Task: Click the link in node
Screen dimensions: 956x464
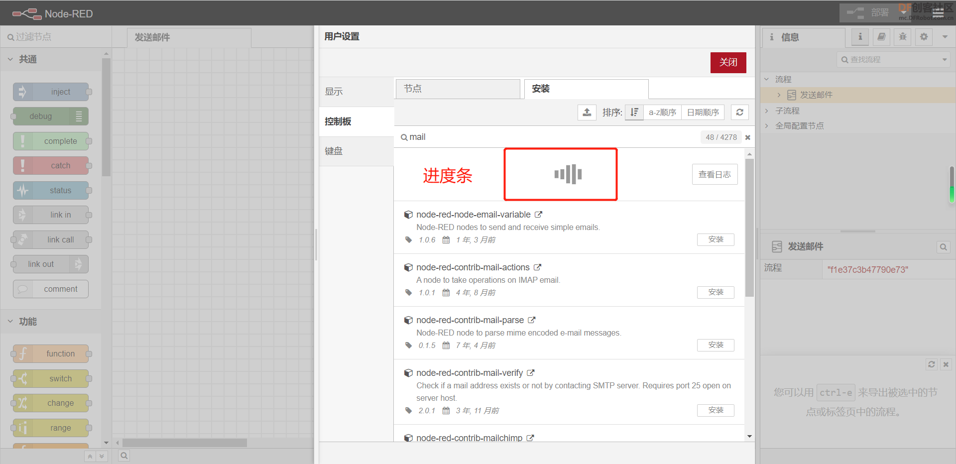Action: 51,215
